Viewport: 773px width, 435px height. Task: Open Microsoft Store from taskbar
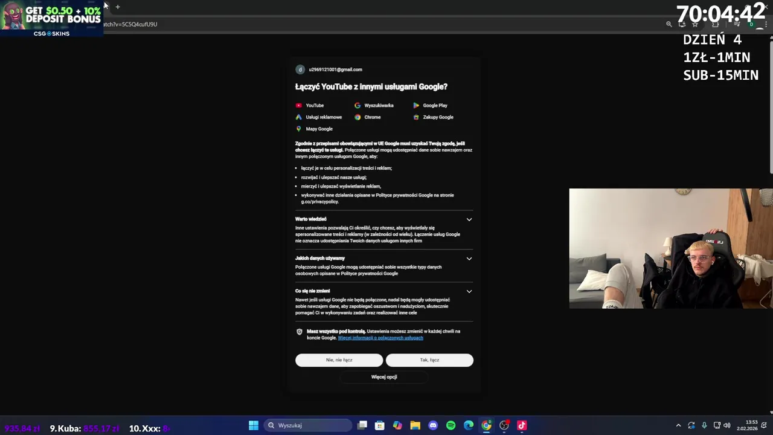pyautogui.click(x=380, y=425)
